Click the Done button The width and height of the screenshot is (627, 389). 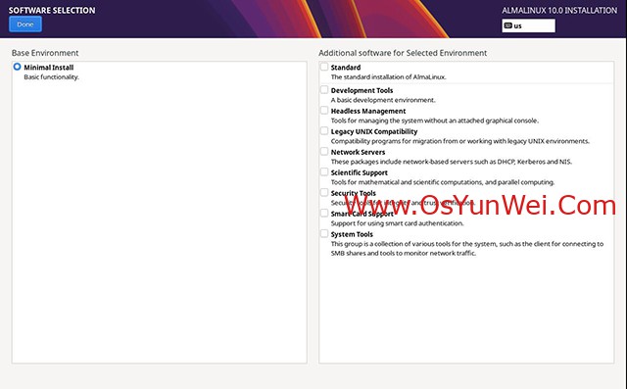tap(25, 24)
